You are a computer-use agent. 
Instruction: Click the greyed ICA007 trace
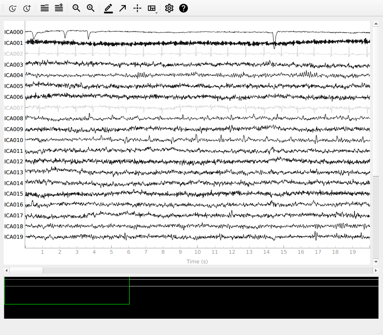(x=197, y=107)
